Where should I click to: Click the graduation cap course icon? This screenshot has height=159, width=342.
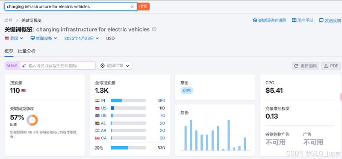click(x=255, y=20)
